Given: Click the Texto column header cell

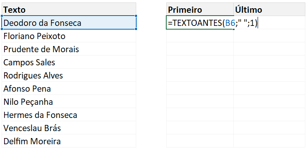Looking at the screenshot, I should point(69,9).
